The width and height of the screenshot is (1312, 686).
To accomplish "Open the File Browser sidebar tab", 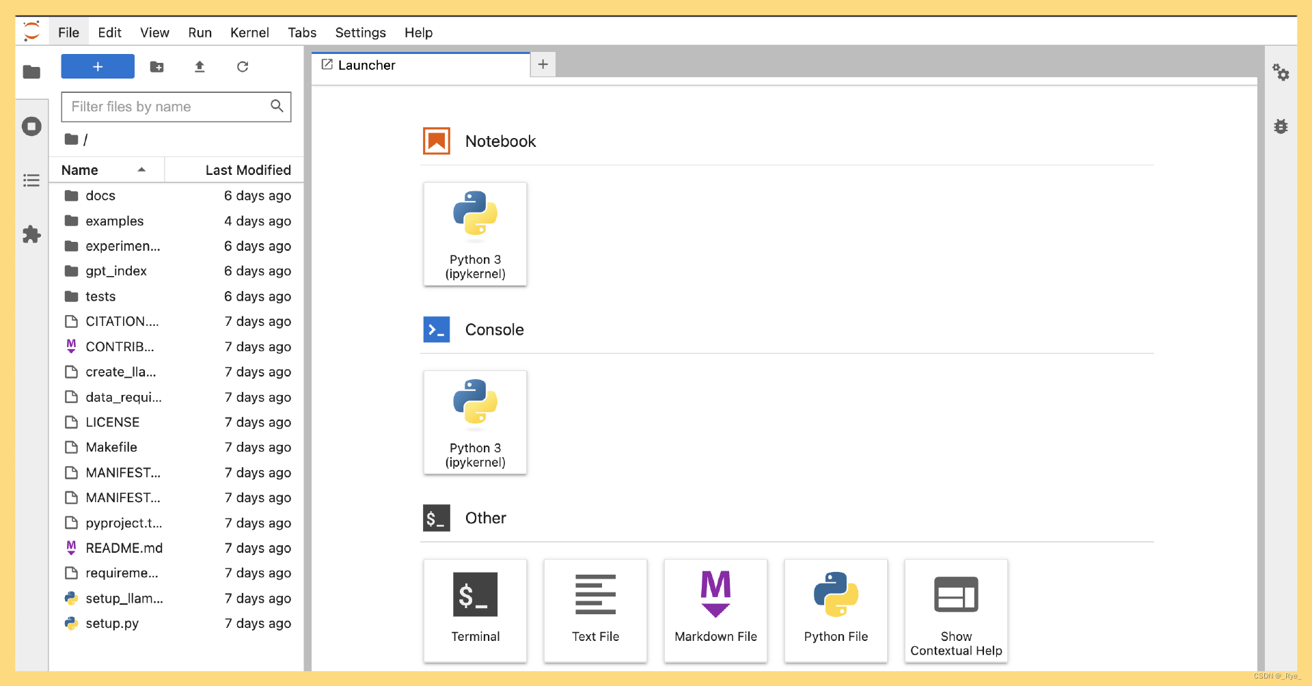I will [31, 72].
